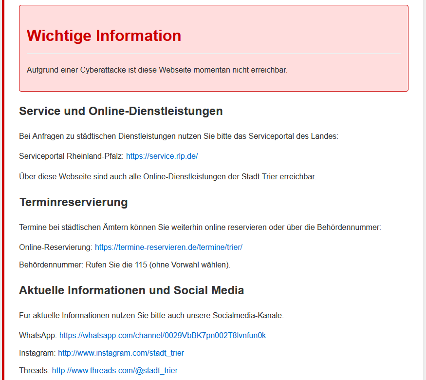426x380 pixels.
Task: Click the divider line under 'Wichtige Information'
Action: (213, 53)
